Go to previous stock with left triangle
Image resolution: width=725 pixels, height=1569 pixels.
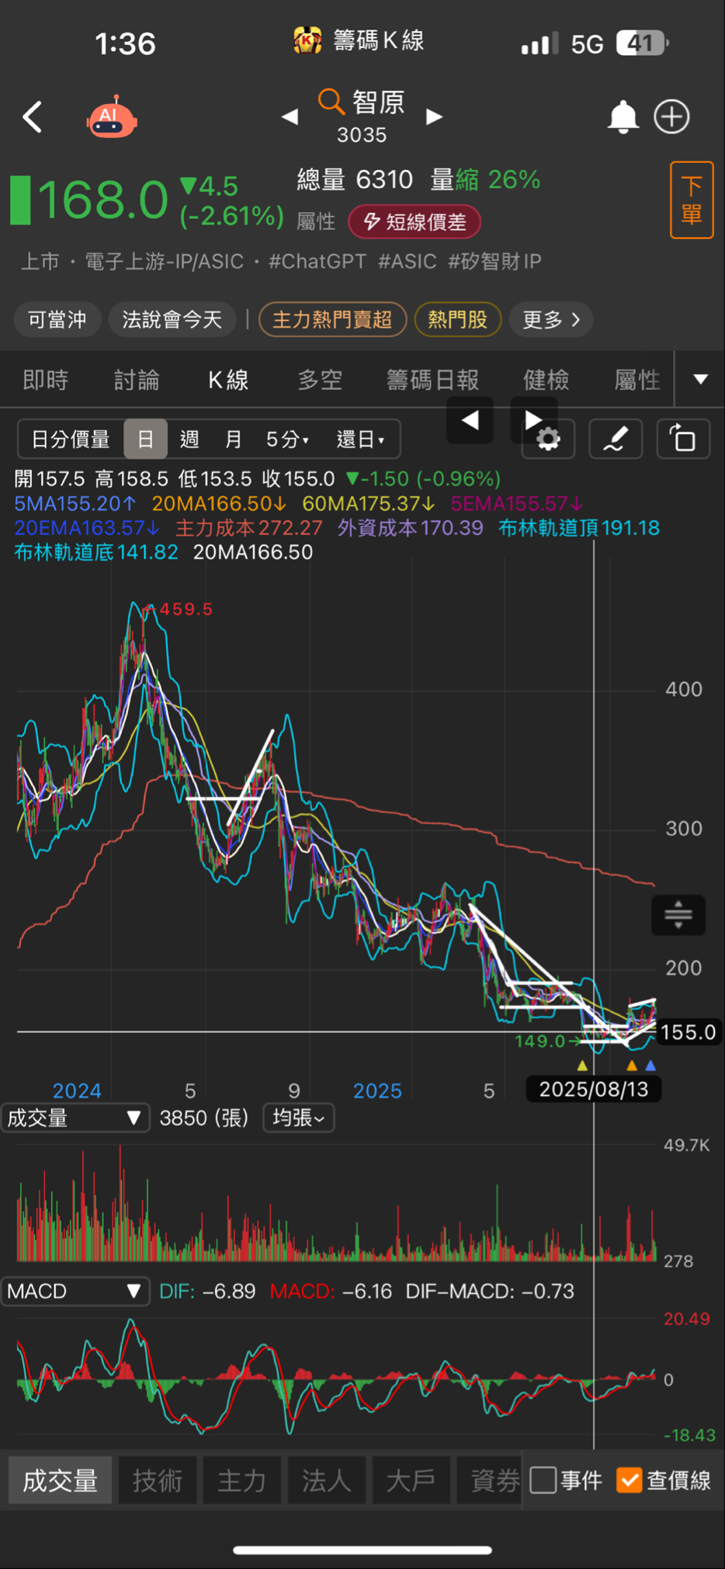290,117
